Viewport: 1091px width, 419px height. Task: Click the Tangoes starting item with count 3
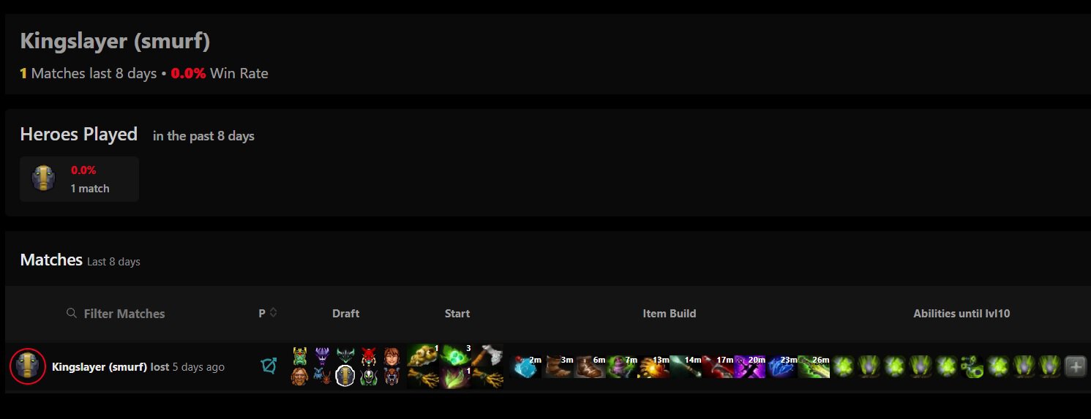click(455, 355)
